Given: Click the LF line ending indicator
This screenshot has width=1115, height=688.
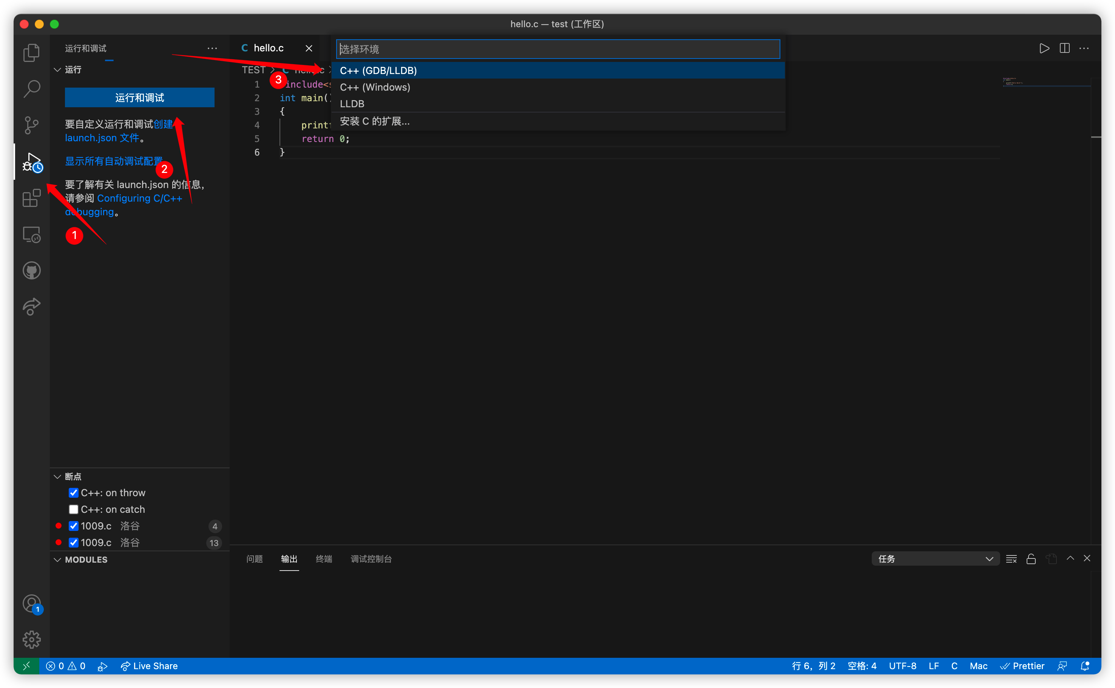Looking at the screenshot, I should (x=934, y=666).
